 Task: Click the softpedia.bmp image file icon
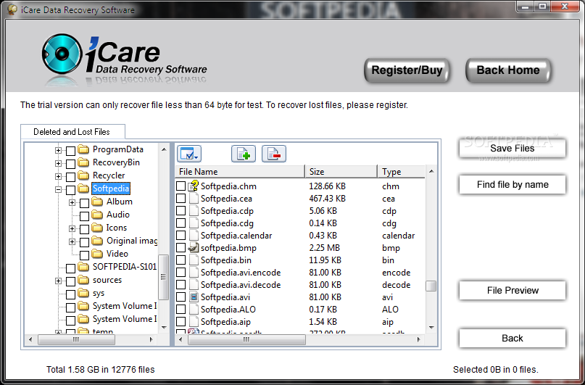pyautogui.click(x=194, y=247)
